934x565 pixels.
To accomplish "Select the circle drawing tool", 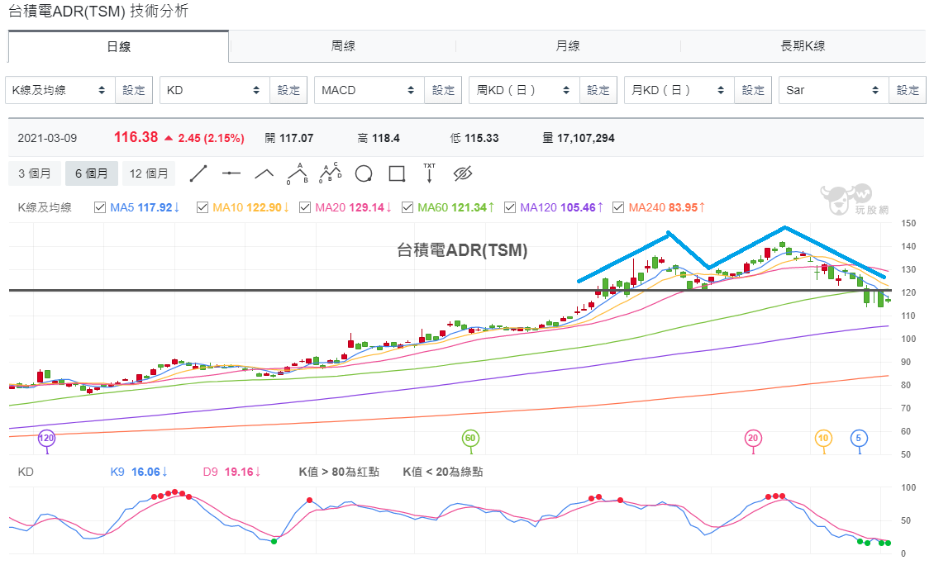I will [x=364, y=173].
